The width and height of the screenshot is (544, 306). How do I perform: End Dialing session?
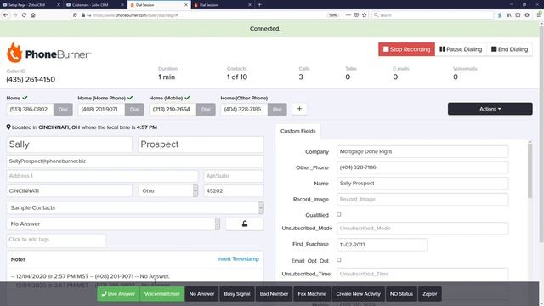[x=509, y=49]
